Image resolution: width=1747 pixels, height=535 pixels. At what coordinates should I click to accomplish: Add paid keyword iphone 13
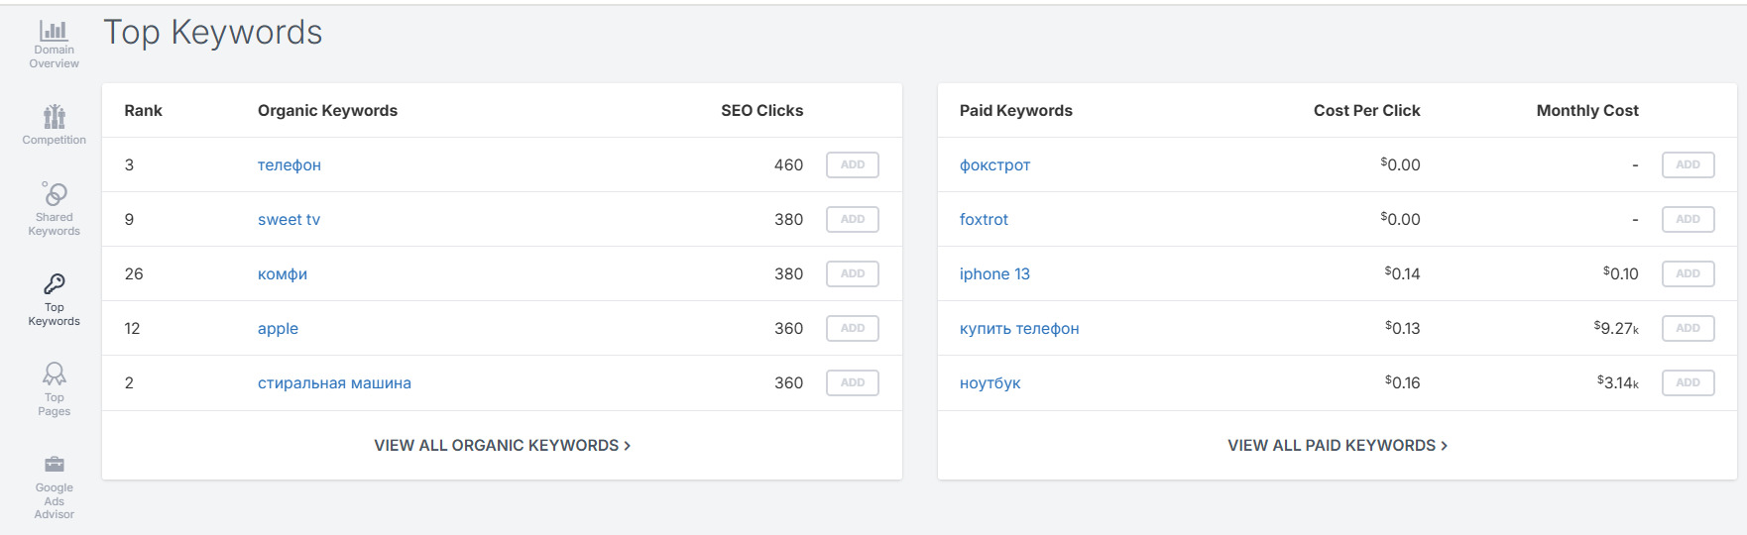1688,273
